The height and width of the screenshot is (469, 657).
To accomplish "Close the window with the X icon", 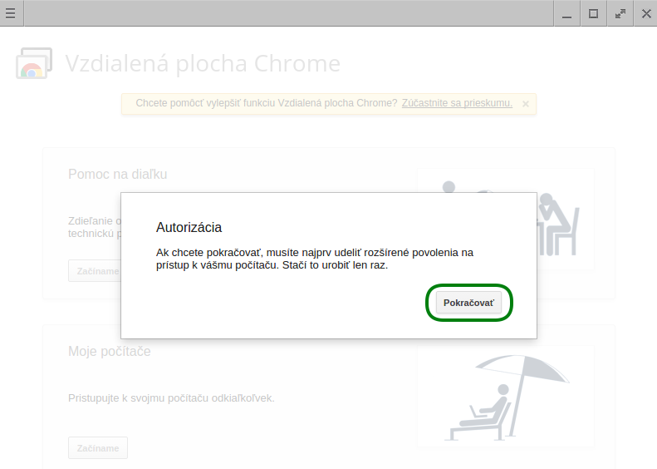I will click(x=646, y=13).
